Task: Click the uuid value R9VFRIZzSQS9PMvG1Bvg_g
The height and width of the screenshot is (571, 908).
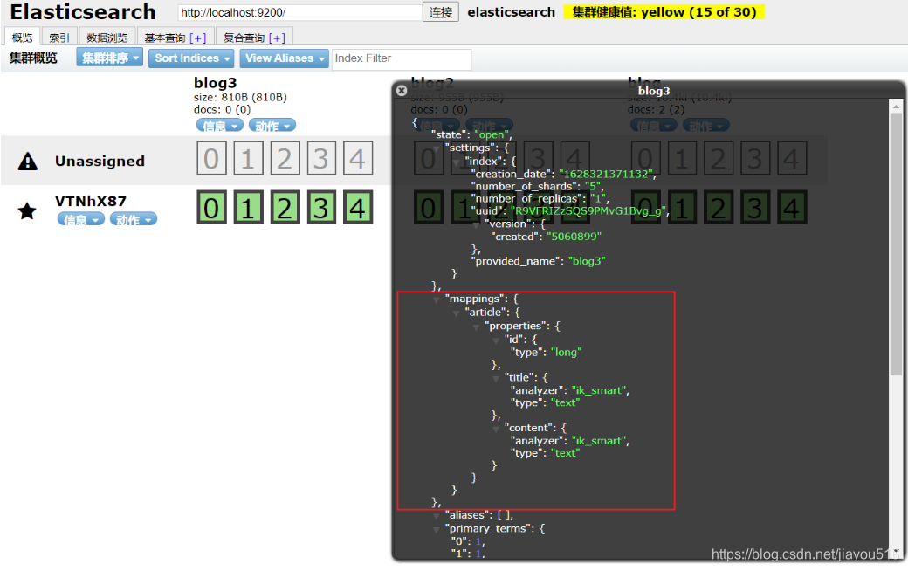Action: click(x=588, y=210)
